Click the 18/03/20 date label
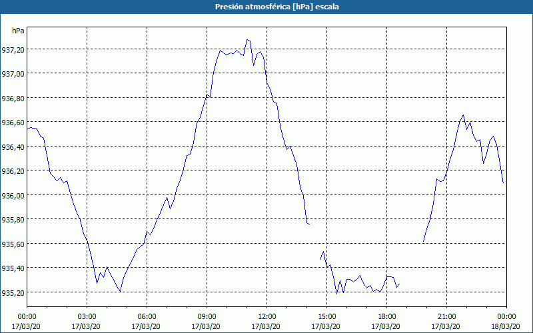This screenshot has height=333, width=533. click(506, 326)
